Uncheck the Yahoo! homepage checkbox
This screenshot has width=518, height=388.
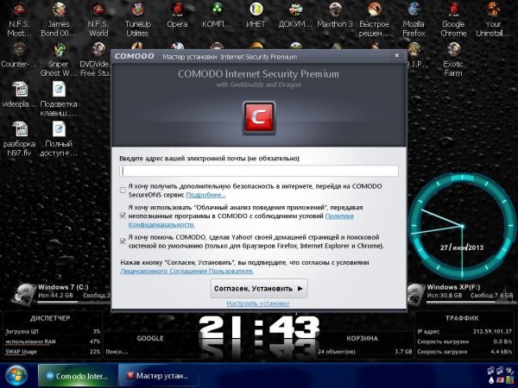click(x=123, y=241)
